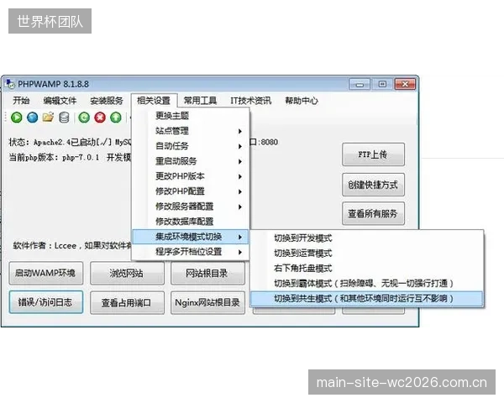Click the 错误/访问日志 button
The image size is (504, 403).
coord(46,302)
